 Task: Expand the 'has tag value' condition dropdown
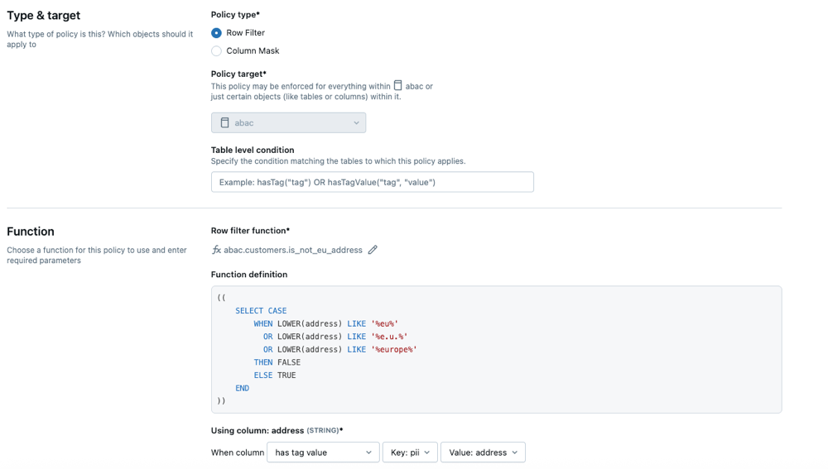pos(322,452)
